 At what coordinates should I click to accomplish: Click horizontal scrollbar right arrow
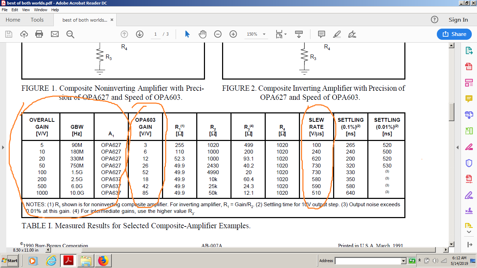tap(446, 250)
